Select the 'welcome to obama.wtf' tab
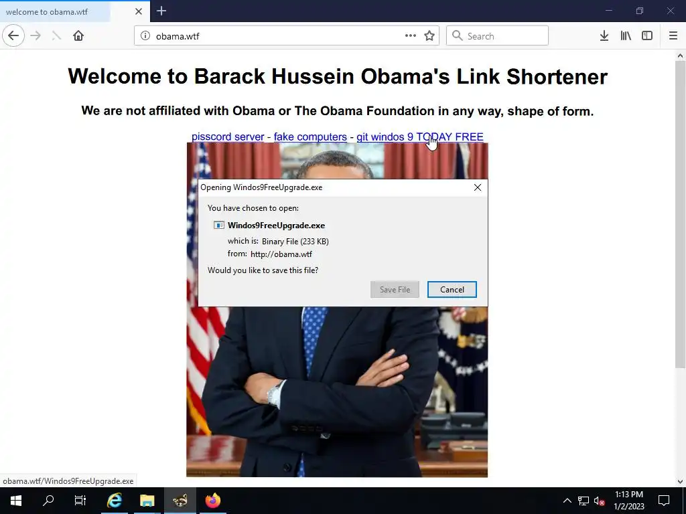The height and width of the screenshot is (514, 686). [x=75, y=11]
